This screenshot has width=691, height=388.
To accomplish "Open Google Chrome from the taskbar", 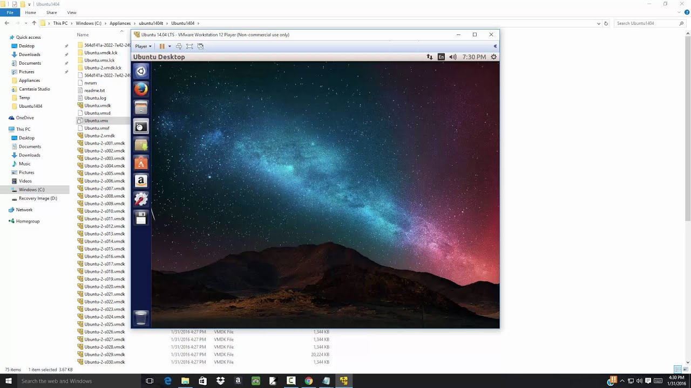I will pyautogui.click(x=308, y=381).
